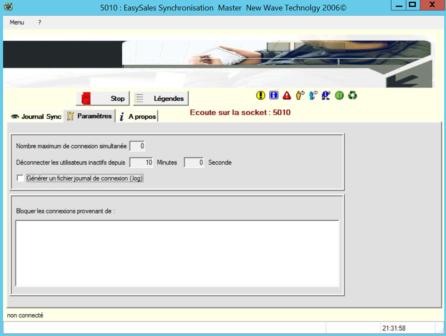Click the inactive Minutes input field
Viewport: 446px width, 336px height.
tap(141, 162)
